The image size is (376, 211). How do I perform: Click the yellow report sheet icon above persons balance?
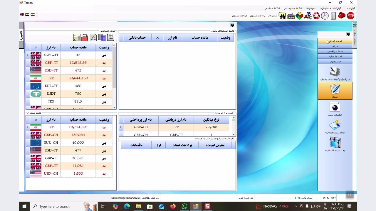[76, 38]
